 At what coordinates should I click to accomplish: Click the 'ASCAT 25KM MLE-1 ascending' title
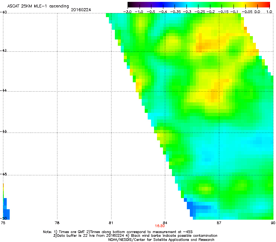point(38,6)
